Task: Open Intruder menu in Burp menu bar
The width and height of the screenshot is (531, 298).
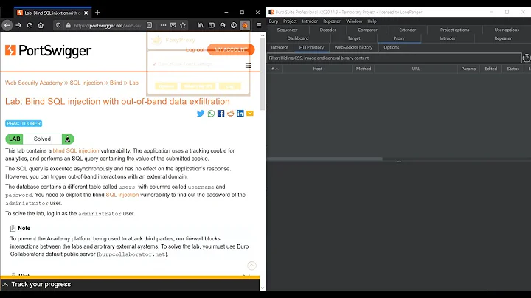Action: (x=310, y=21)
